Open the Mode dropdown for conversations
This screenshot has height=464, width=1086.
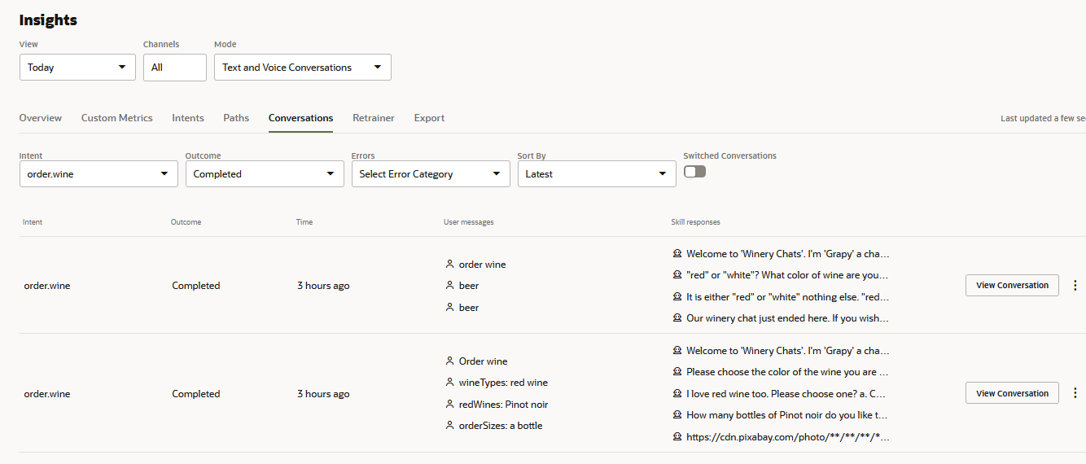tap(302, 68)
